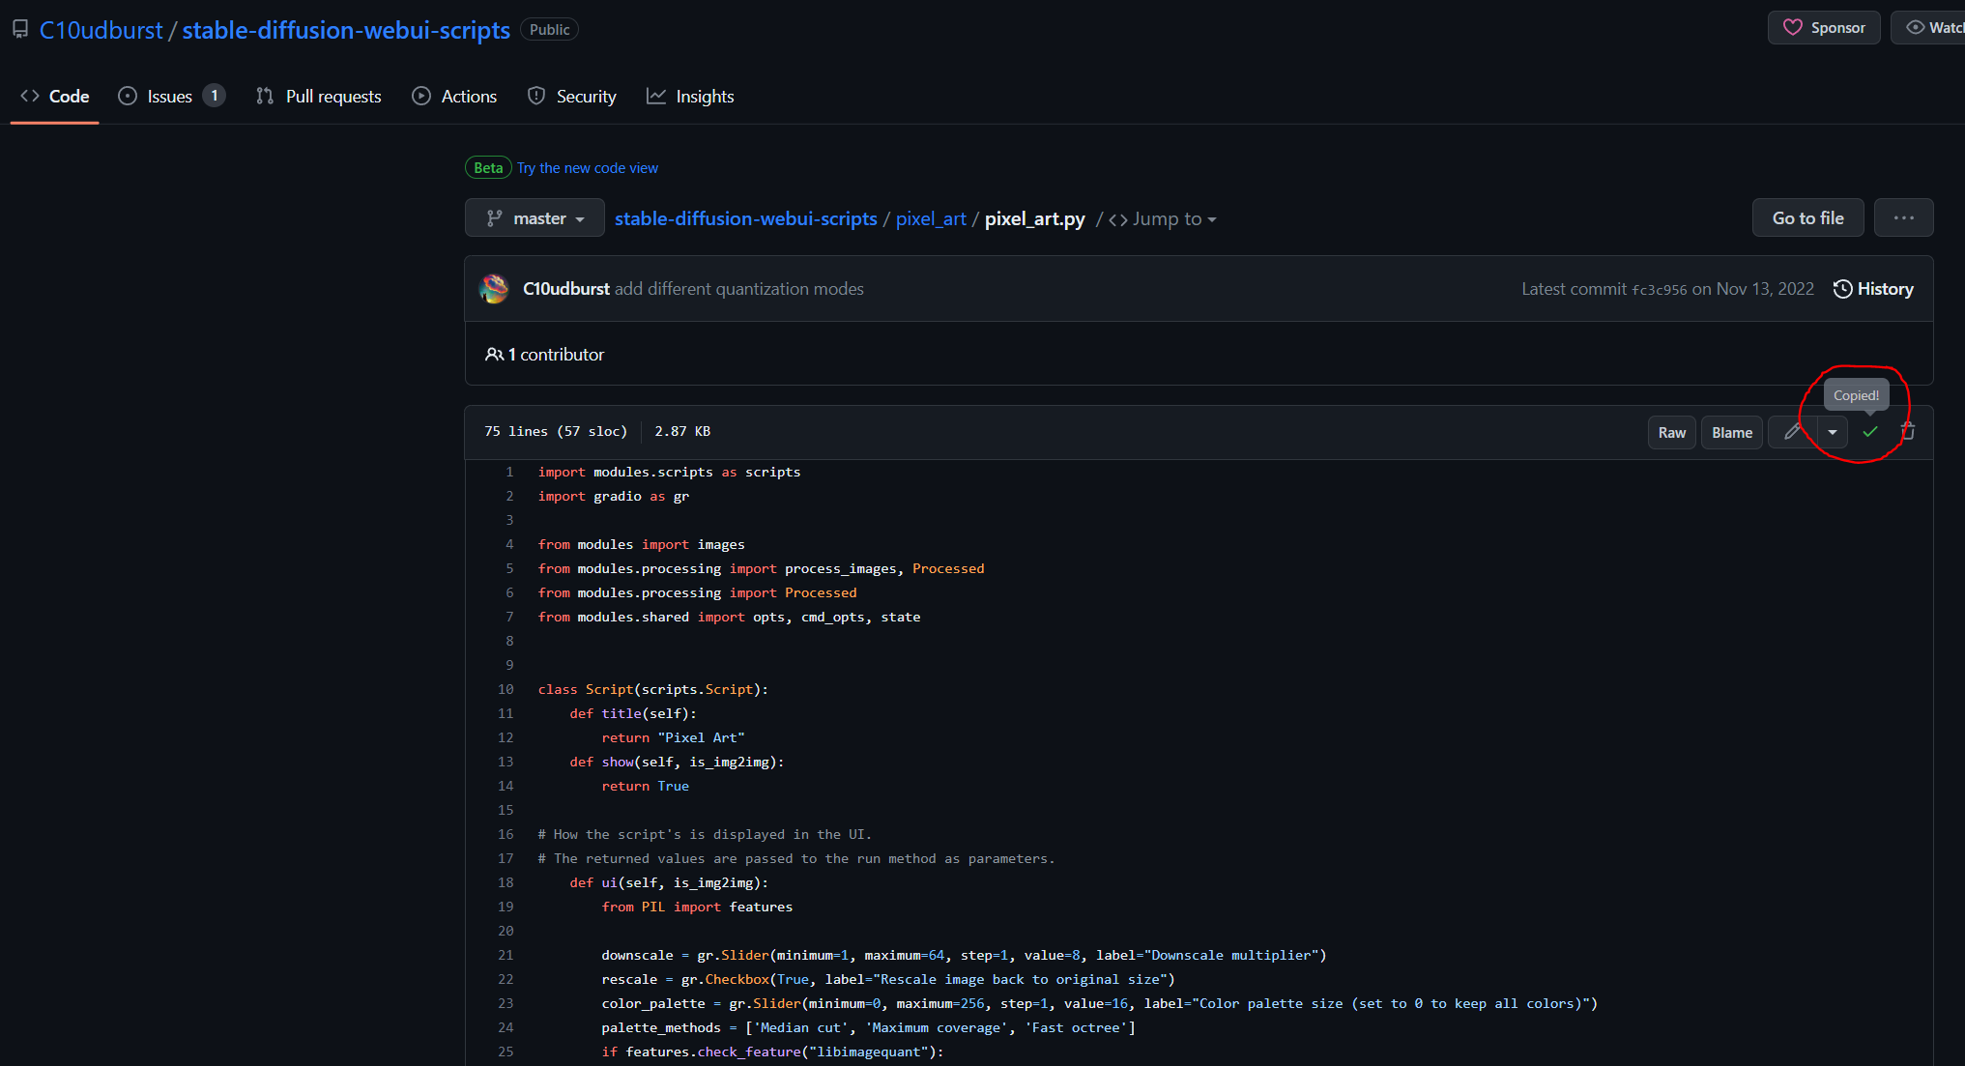Click the History clock icon
This screenshot has width=1965, height=1066.
[x=1842, y=289]
